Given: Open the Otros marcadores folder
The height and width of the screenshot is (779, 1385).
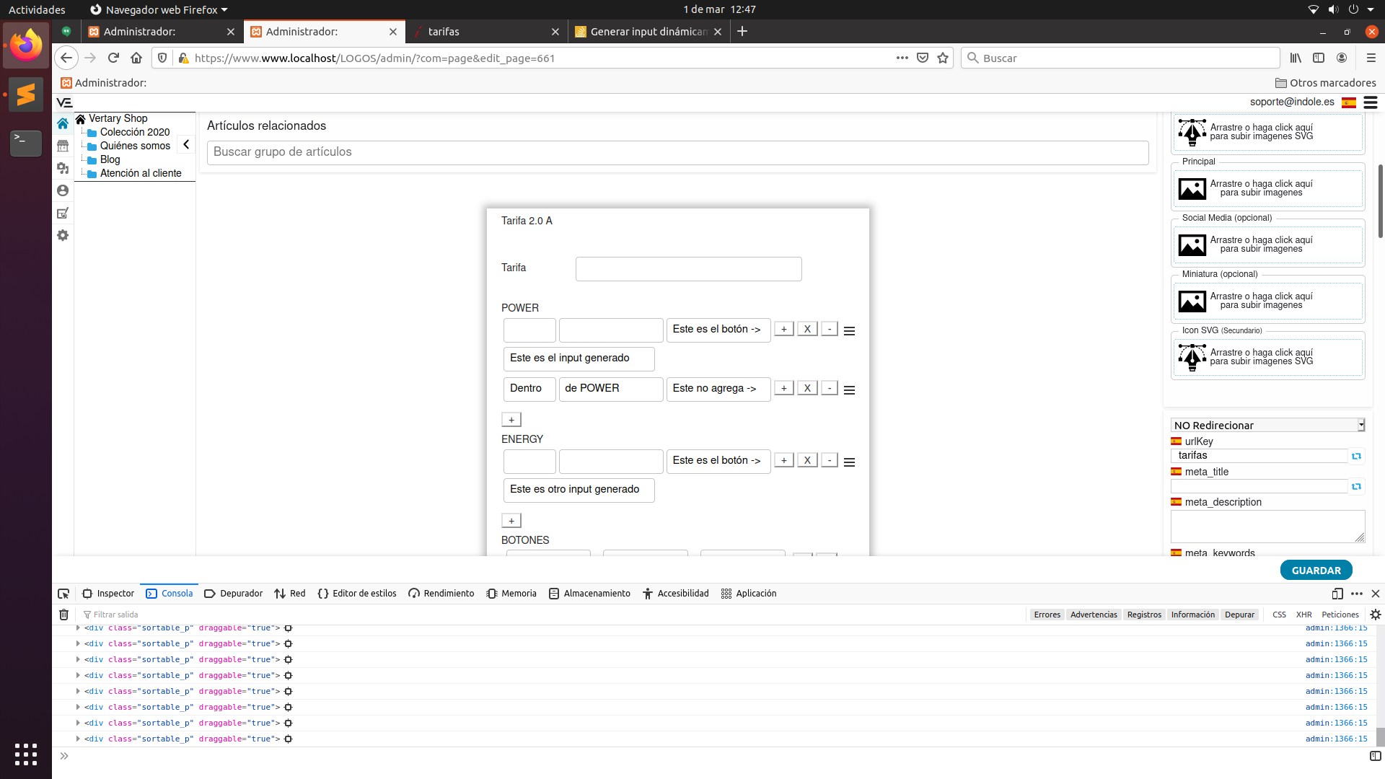Looking at the screenshot, I should (1325, 83).
